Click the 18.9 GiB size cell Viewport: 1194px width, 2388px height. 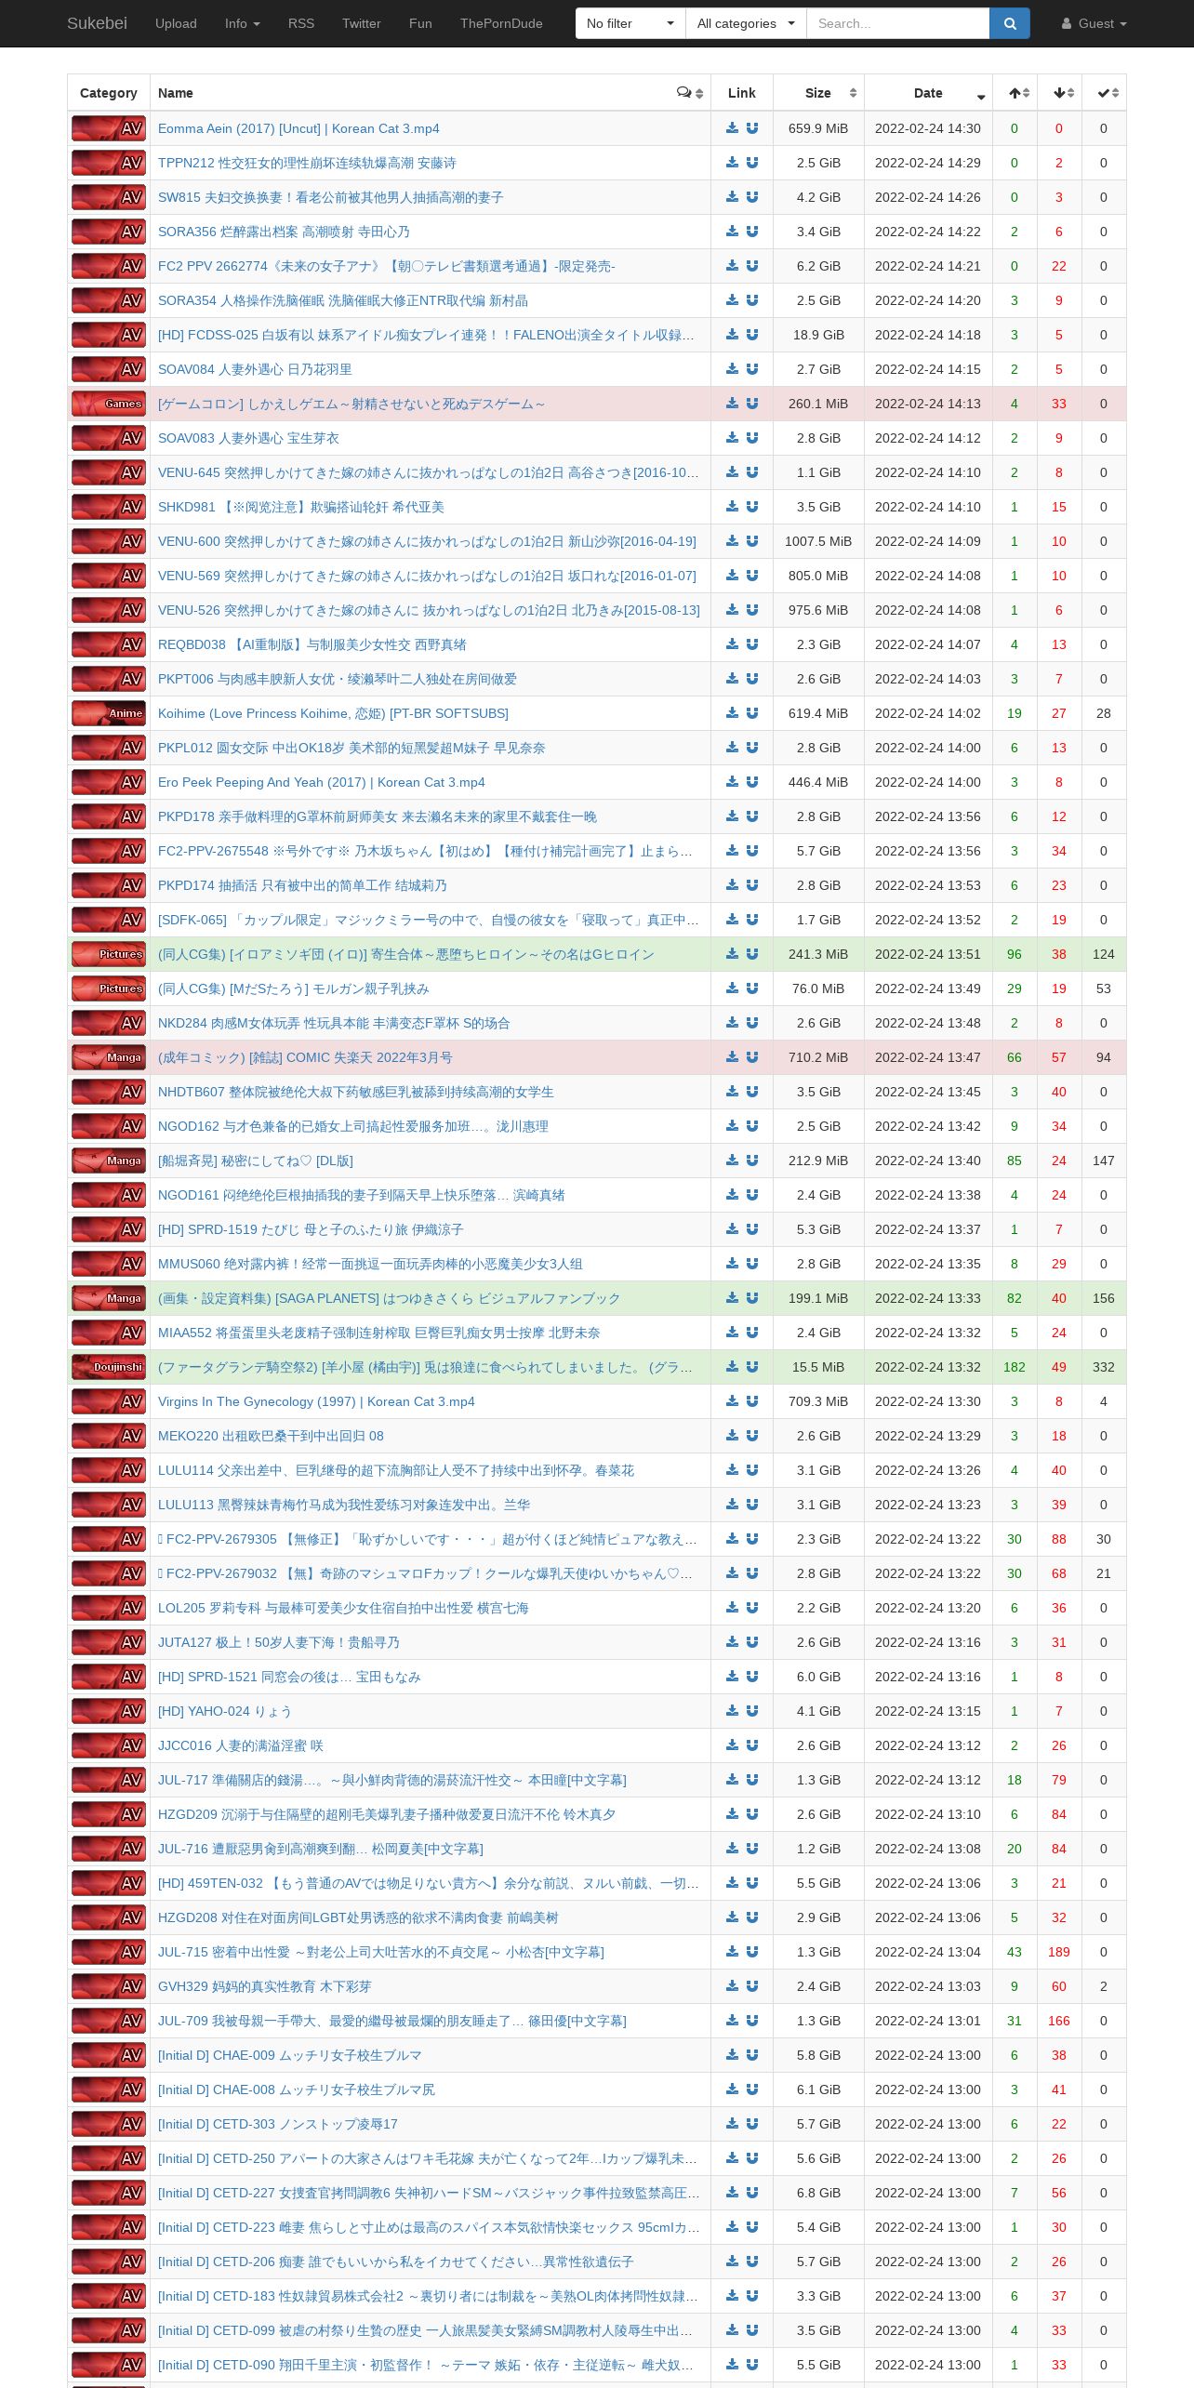[818, 335]
